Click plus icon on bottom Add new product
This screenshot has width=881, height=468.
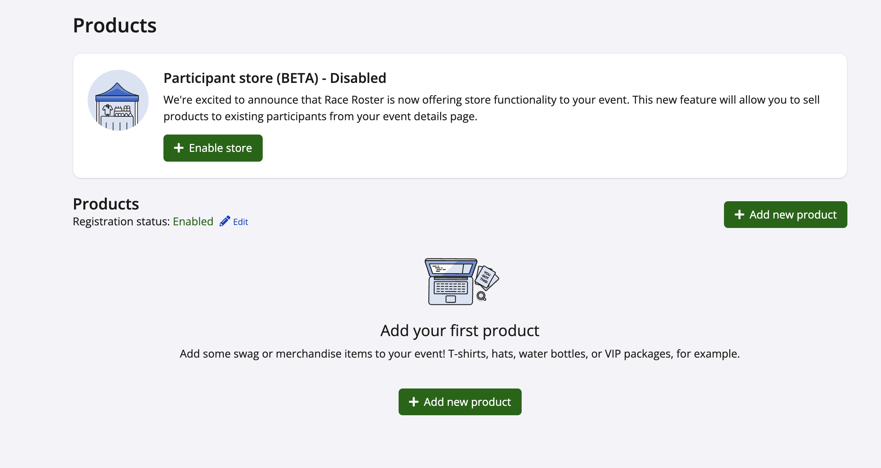point(414,402)
